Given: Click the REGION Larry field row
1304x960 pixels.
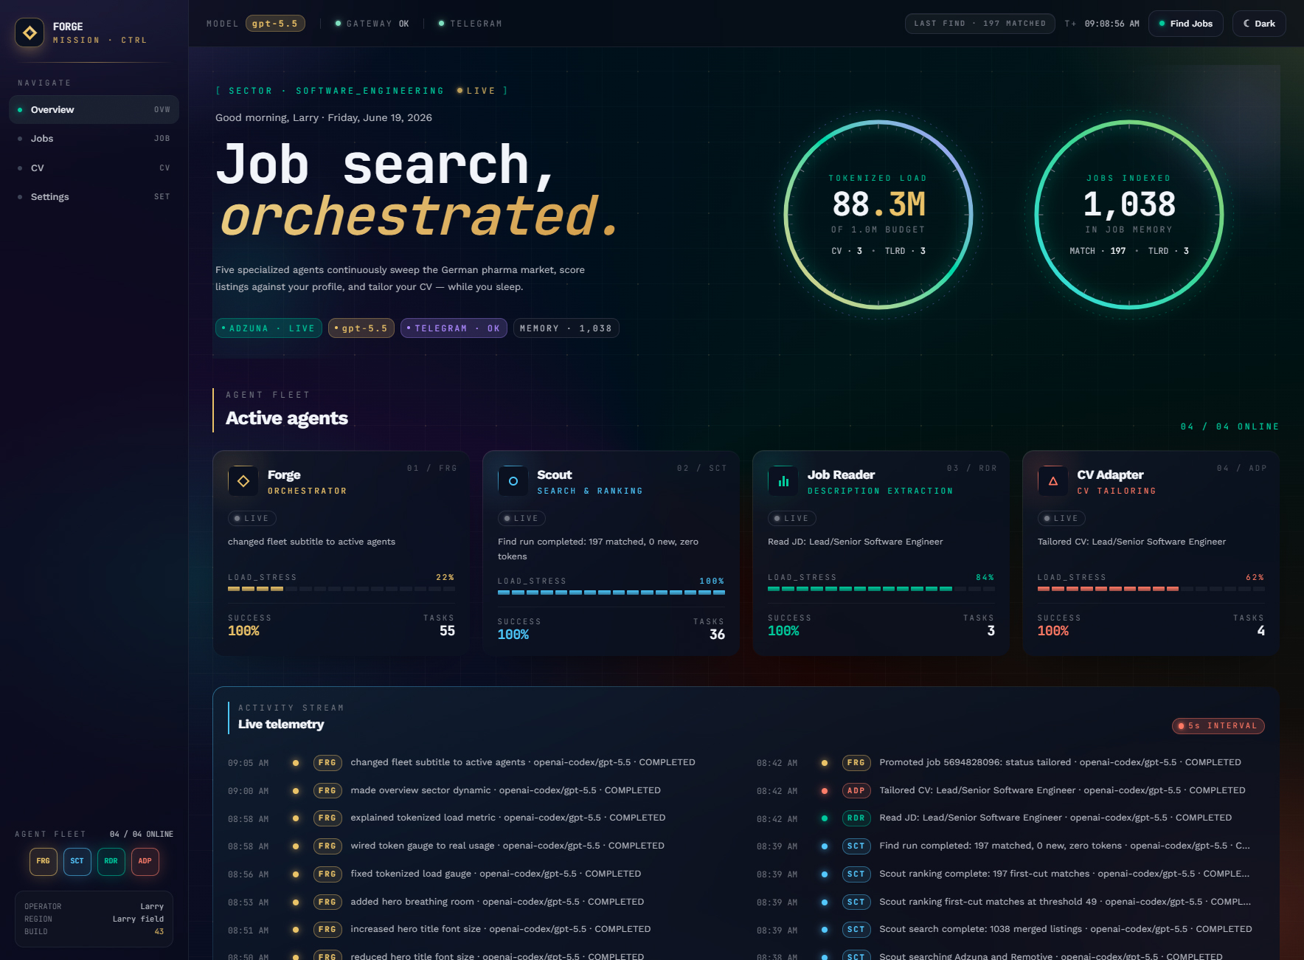Looking at the screenshot, I should click(x=94, y=919).
